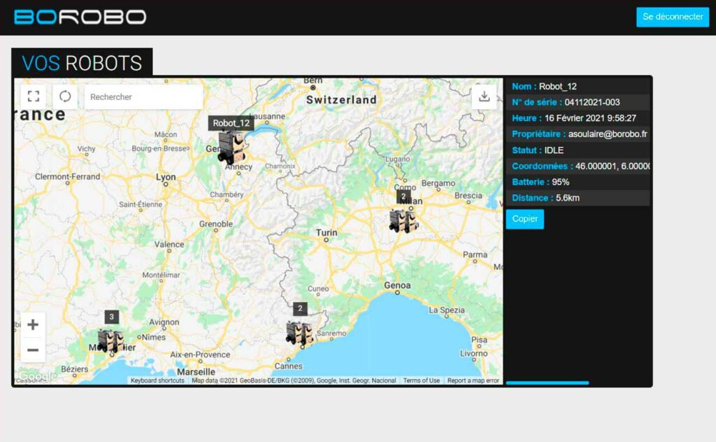Click Chamonix label on map
Viewport: 716px width, 442px height.
point(280,166)
